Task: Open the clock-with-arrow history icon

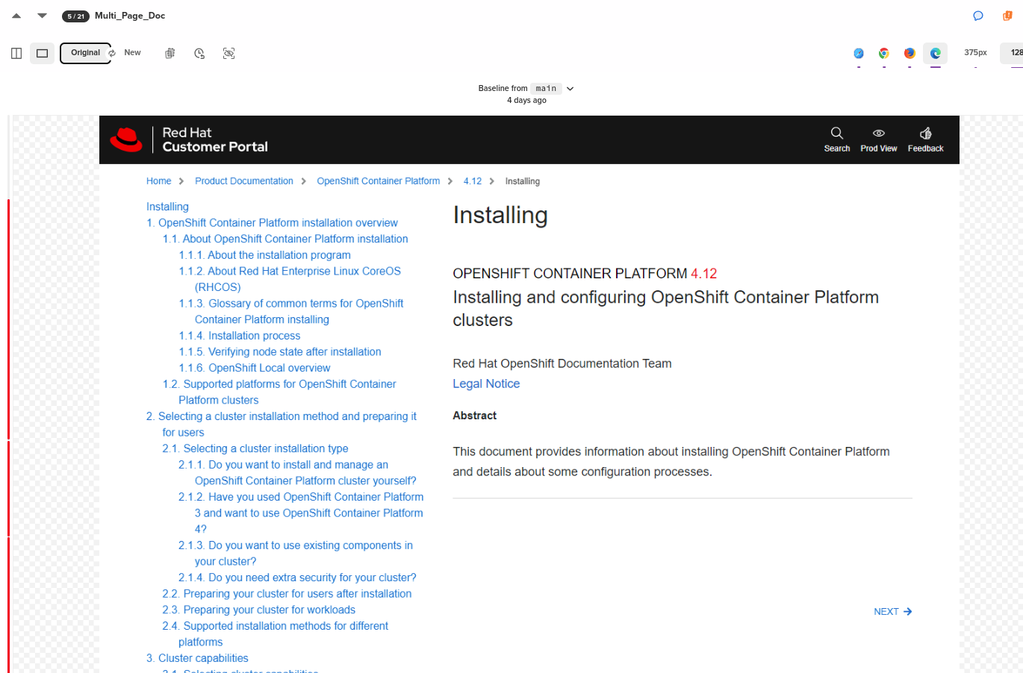Action: (199, 53)
